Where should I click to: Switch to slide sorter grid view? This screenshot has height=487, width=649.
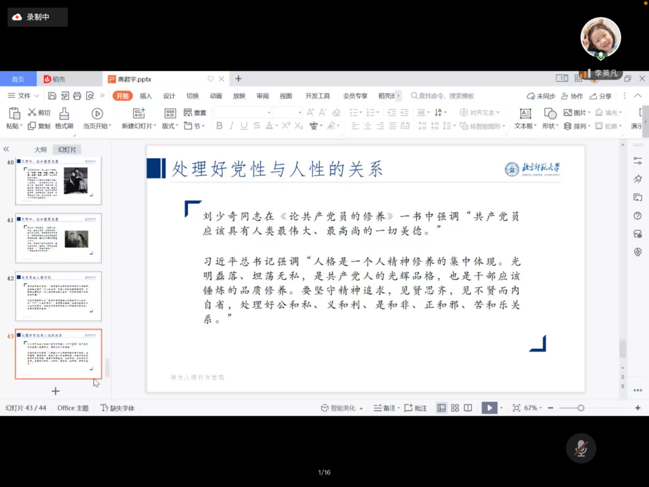pos(455,408)
